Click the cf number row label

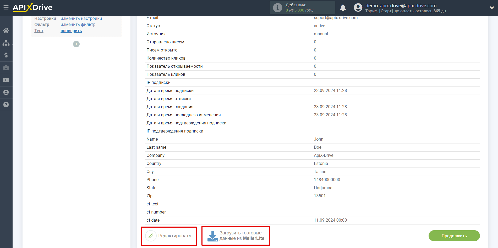click(156, 212)
